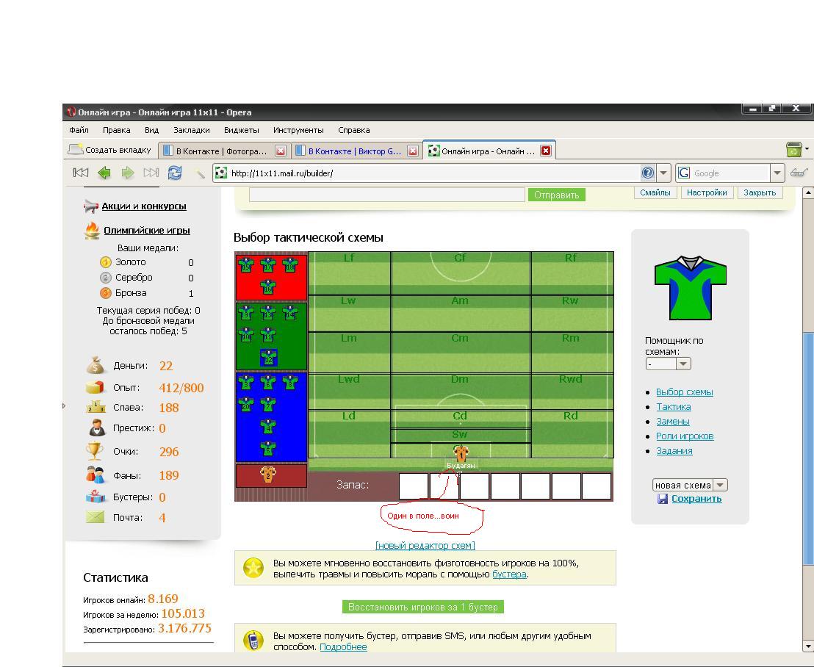Expand the новая схема dropdown
The height and width of the screenshot is (667, 814).
(720, 485)
